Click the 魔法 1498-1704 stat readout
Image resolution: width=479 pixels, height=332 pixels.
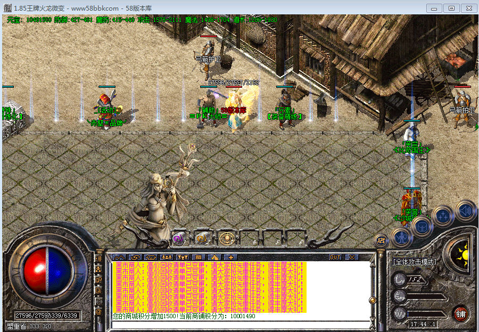208,20
